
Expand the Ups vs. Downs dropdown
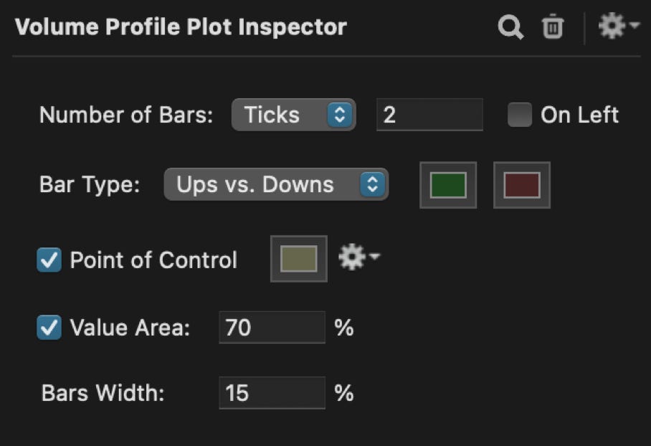276,184
